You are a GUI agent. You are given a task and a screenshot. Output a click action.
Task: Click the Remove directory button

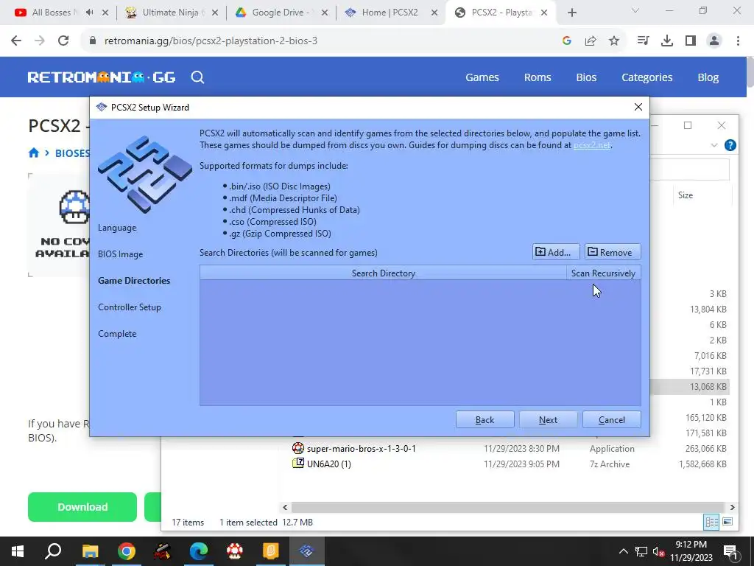(x=612, y=252)
